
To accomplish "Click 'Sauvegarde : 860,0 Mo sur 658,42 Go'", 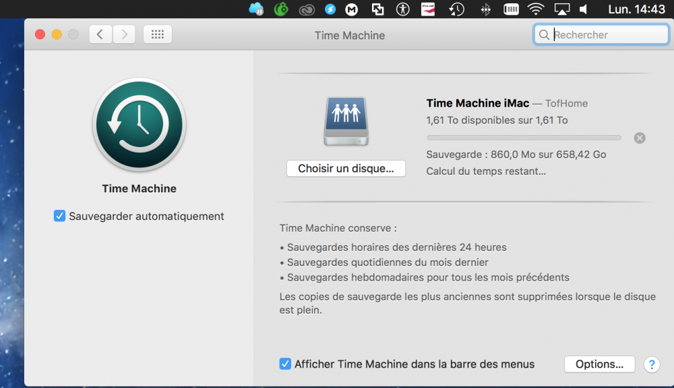I will click(x=516, y=155).
